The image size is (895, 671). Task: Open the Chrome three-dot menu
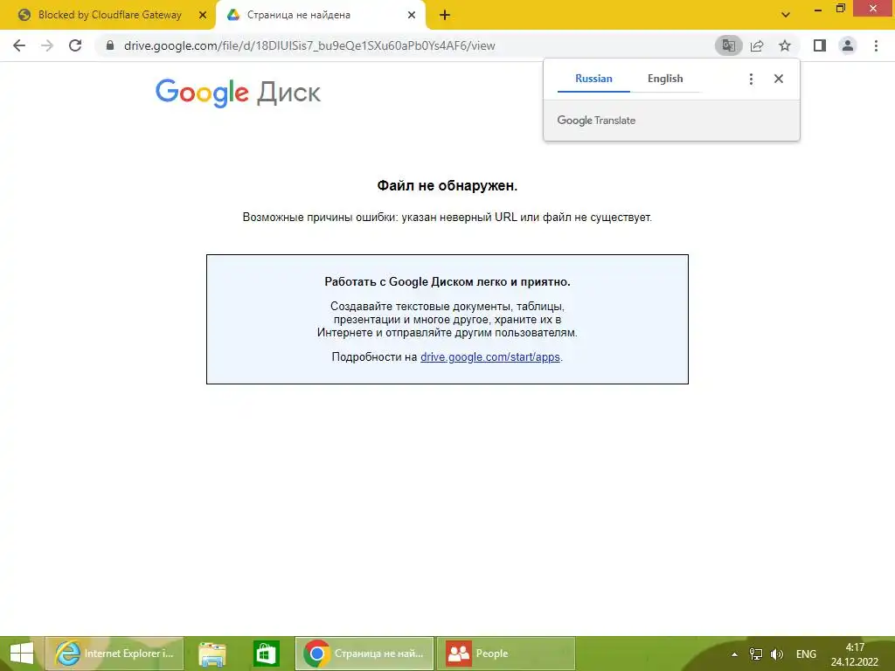pos(876,45)
